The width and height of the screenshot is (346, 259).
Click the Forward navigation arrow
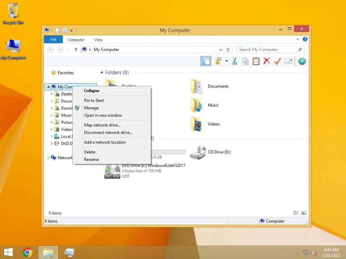pos(60,50)
